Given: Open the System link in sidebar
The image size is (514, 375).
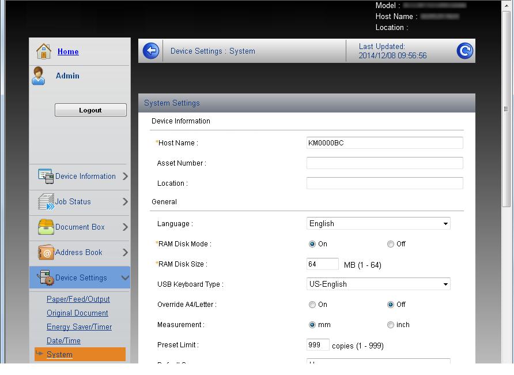Looking at the screenshot, I should pyautogui.click(x=60, y=354).
